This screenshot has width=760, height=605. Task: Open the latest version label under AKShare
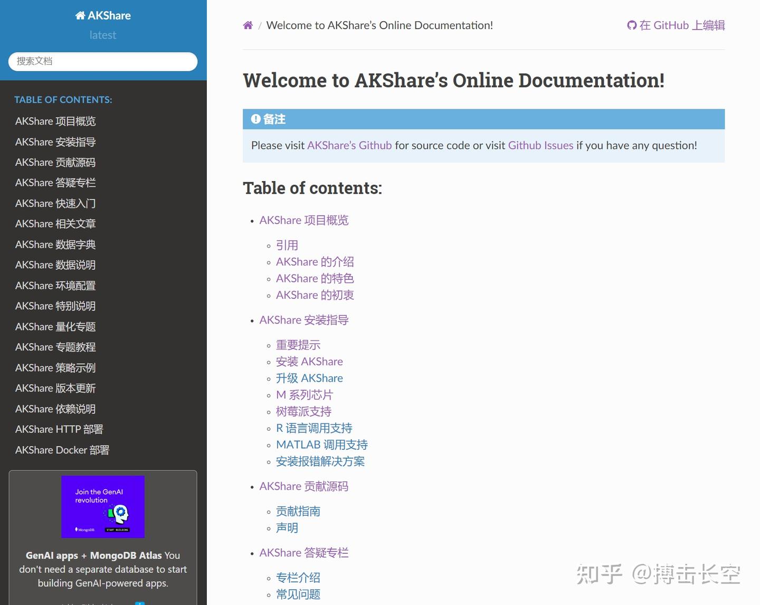(x=102, y=35)
